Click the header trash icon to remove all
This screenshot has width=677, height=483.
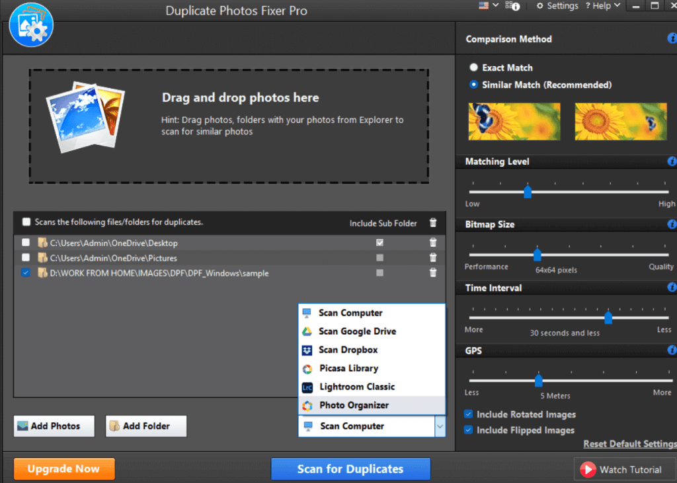(x=433, y=222)
